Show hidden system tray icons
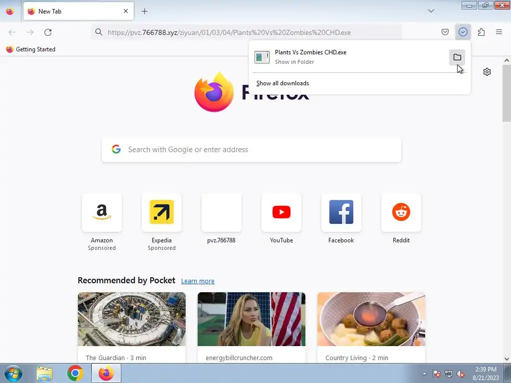Screen dimensions: 511x383 [x=424, y=374]
